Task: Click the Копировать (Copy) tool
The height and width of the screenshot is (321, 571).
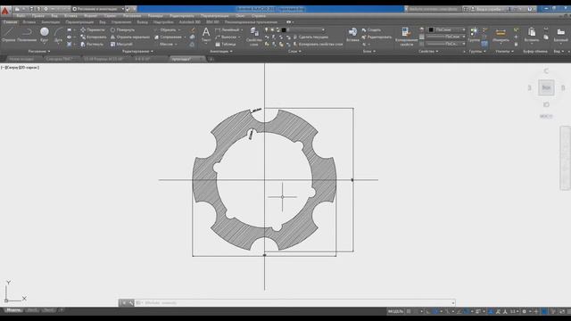Action: (x=93, y=37)
